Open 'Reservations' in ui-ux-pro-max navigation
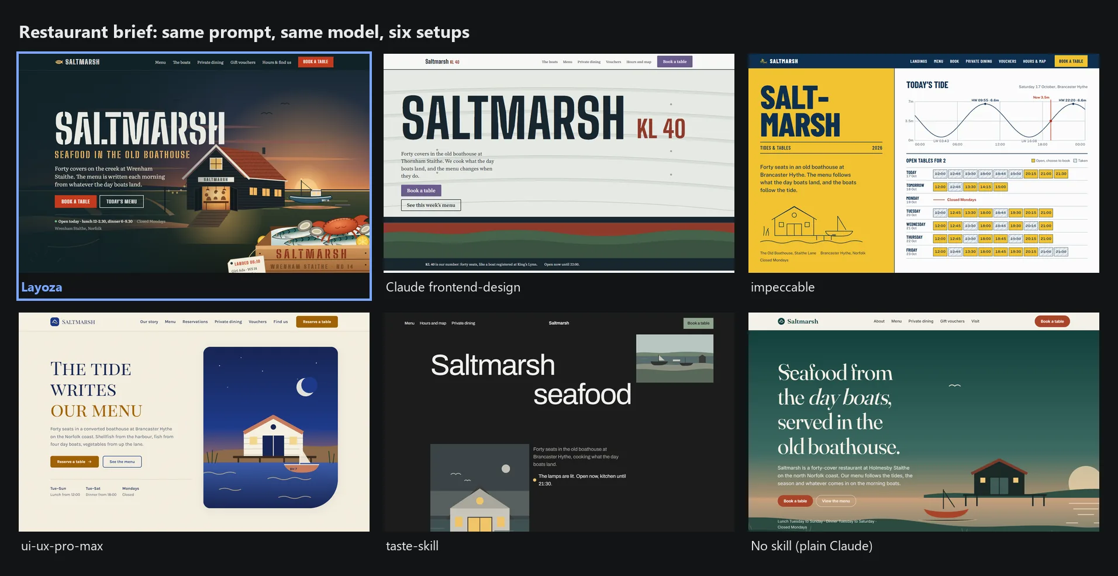The width and height of the screenshot is (1118, 576). coord(195,322)
